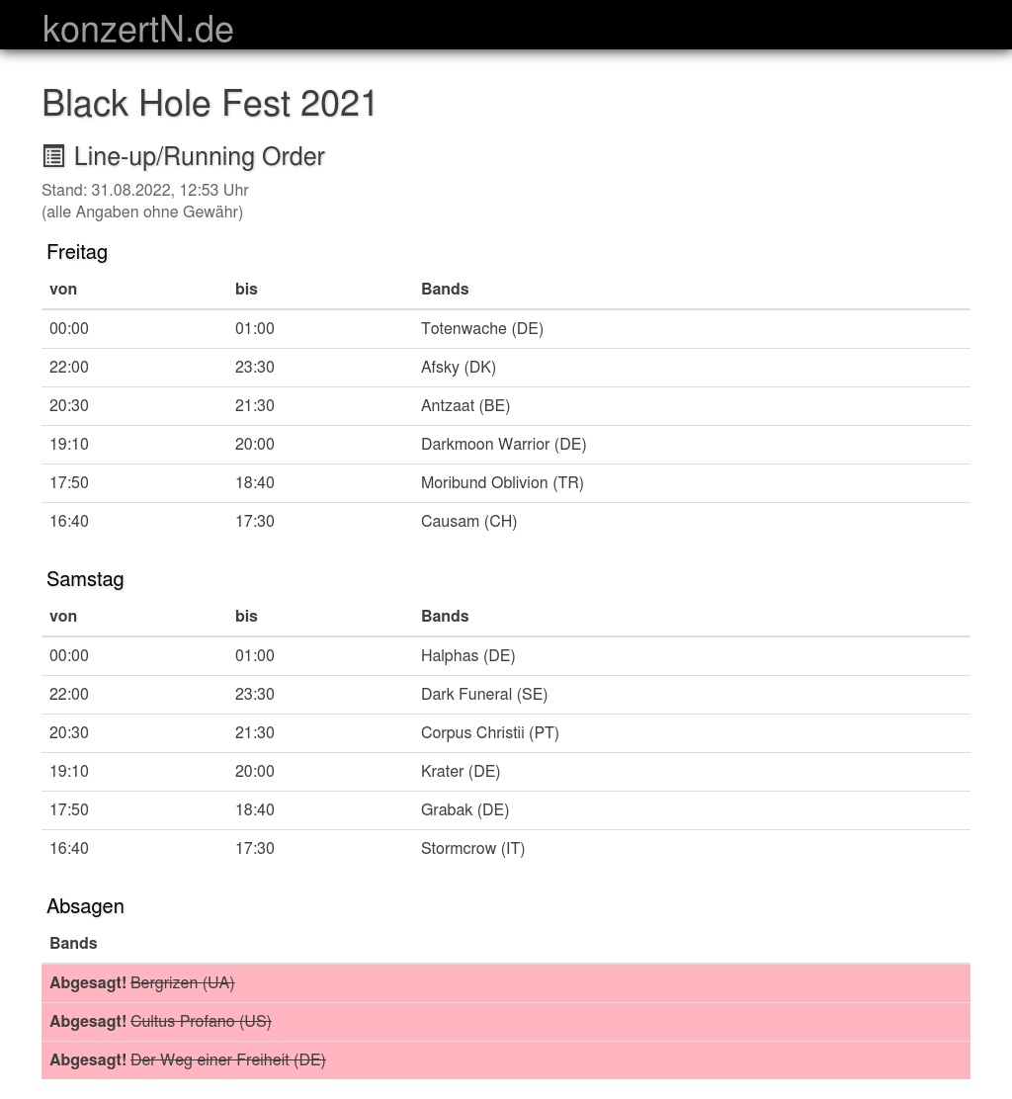The width and height of the screenshot is (1012, 1099).
Task: Select Causam (CH) in Friday lineup
Action: [468, 521]
